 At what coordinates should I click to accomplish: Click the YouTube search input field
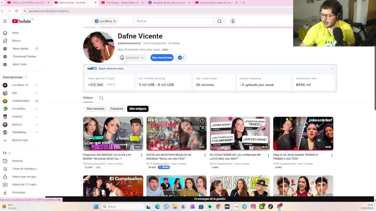(173, 21)
